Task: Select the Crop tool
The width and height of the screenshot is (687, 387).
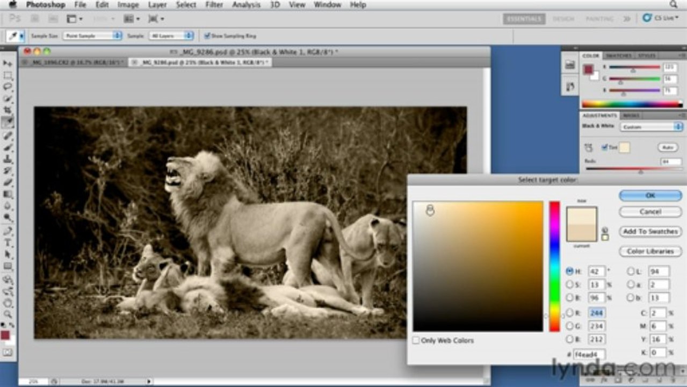Action: tap(8, 111)
